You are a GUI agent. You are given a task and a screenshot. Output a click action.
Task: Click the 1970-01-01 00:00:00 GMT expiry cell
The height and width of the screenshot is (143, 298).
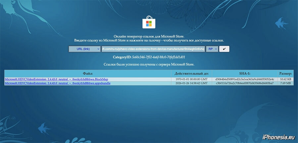(191, 79)
